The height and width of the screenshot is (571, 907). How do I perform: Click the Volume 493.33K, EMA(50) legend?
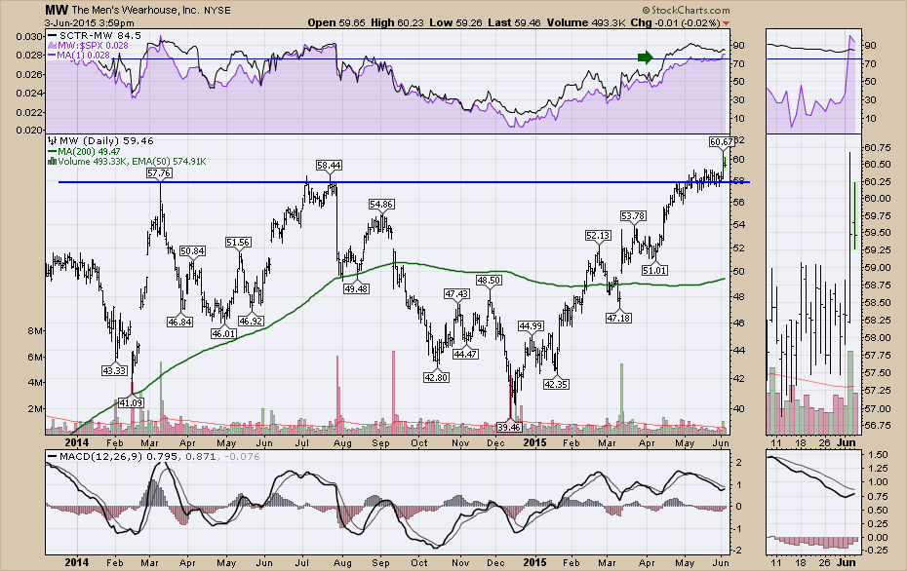point(127,162)
